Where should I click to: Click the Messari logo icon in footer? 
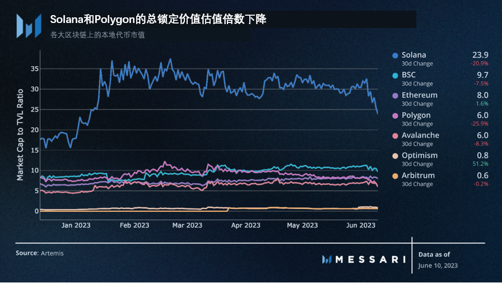pos(328,259)
